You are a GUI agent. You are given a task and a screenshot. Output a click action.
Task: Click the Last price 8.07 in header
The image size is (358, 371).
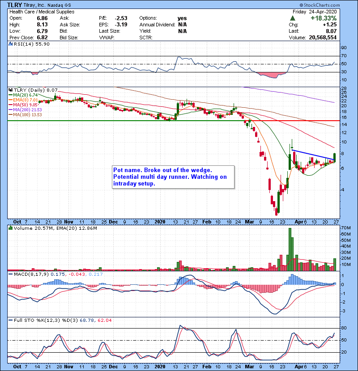331,31
